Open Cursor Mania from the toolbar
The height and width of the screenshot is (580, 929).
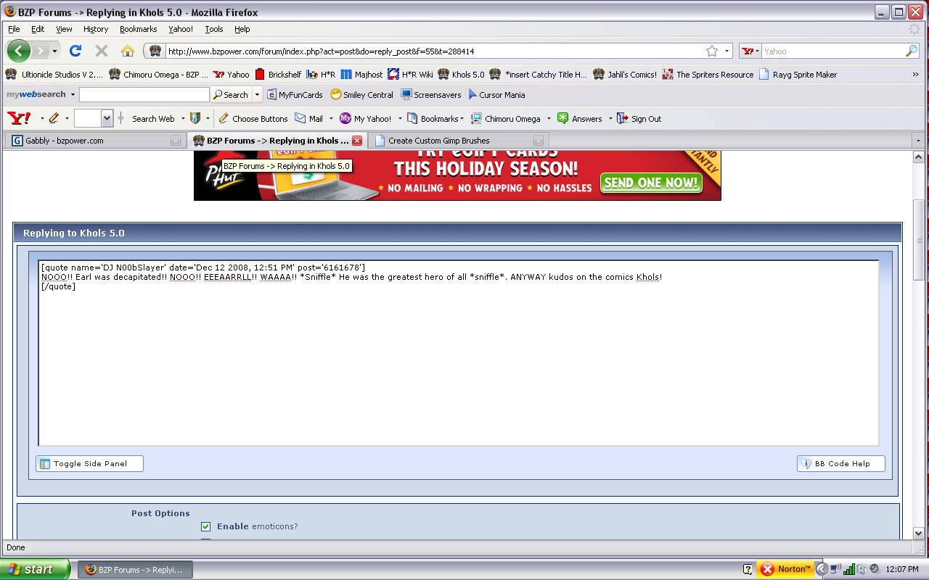coord(496,94)
